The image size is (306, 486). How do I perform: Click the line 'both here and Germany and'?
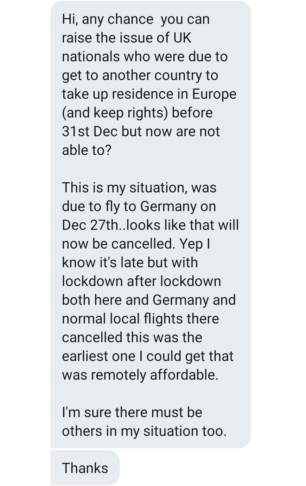(149, 300)
